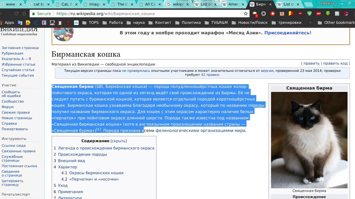Image resolution: width=355 pixels, height=199 pixels.
Task: Open footnote reference [1]
Action: point(98,129)
